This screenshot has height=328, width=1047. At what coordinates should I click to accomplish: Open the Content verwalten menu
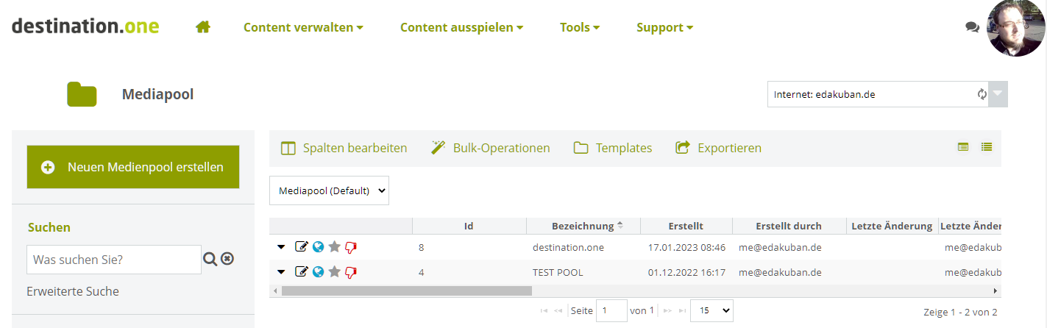(303, 27)
